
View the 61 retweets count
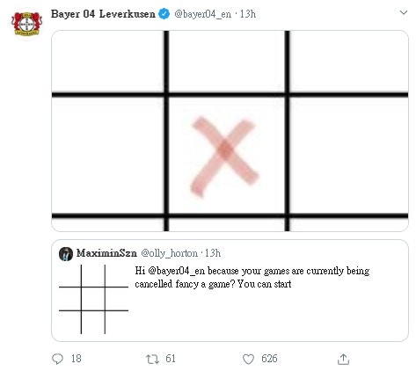[171, 359]
